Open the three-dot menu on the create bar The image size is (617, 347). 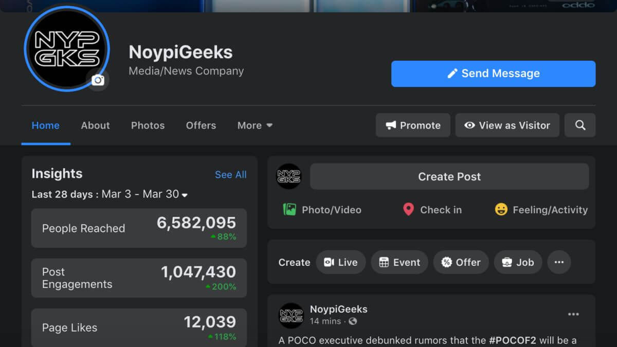tap(559, 262)
